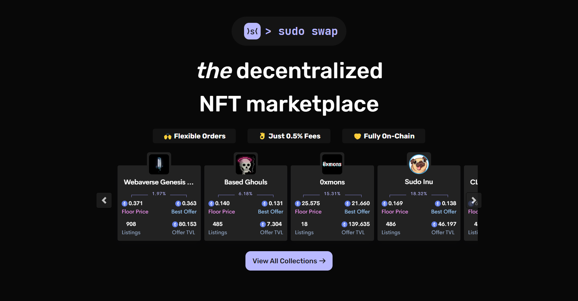
Task: Open the Based Ghouls skull avatar
Action: (246, 164)
